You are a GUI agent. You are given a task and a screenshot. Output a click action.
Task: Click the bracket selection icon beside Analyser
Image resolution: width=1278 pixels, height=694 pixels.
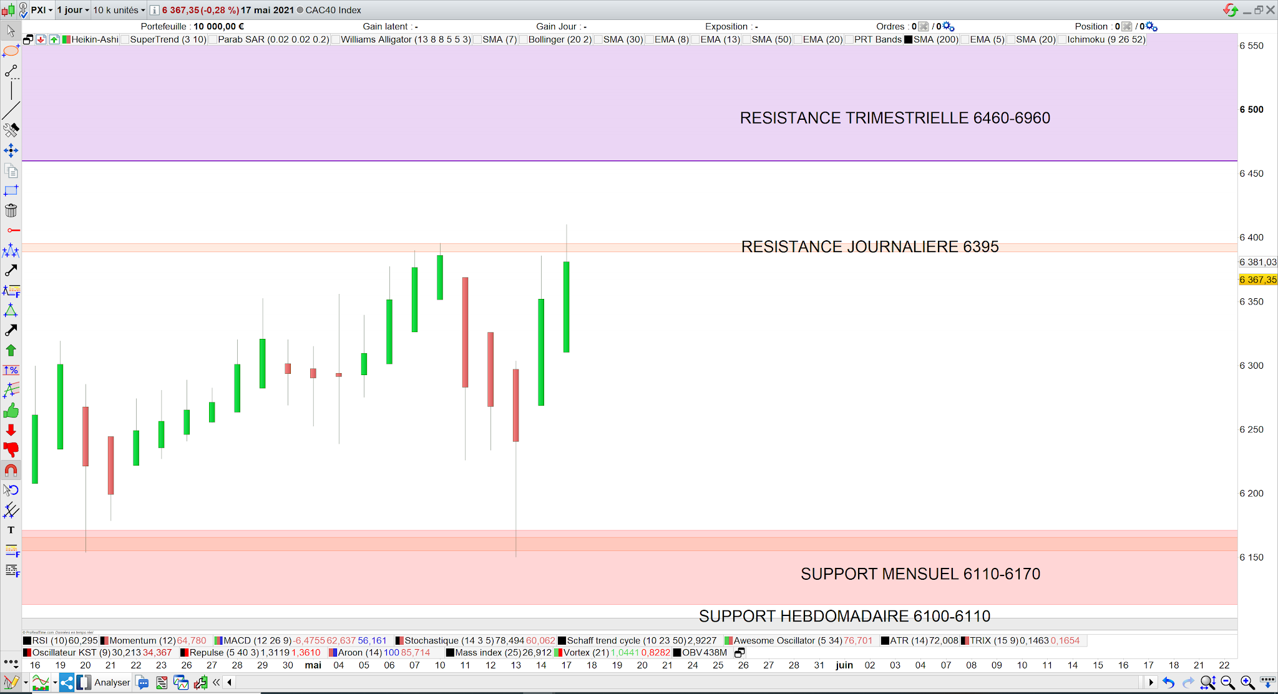(84, 683)
